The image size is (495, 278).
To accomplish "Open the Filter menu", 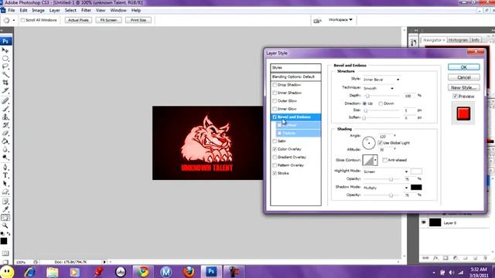I will (x=86, y=10).
